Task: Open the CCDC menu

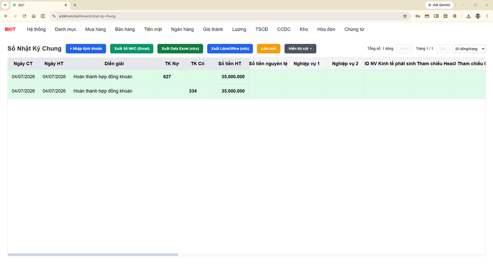Action: tap(284, 29)
